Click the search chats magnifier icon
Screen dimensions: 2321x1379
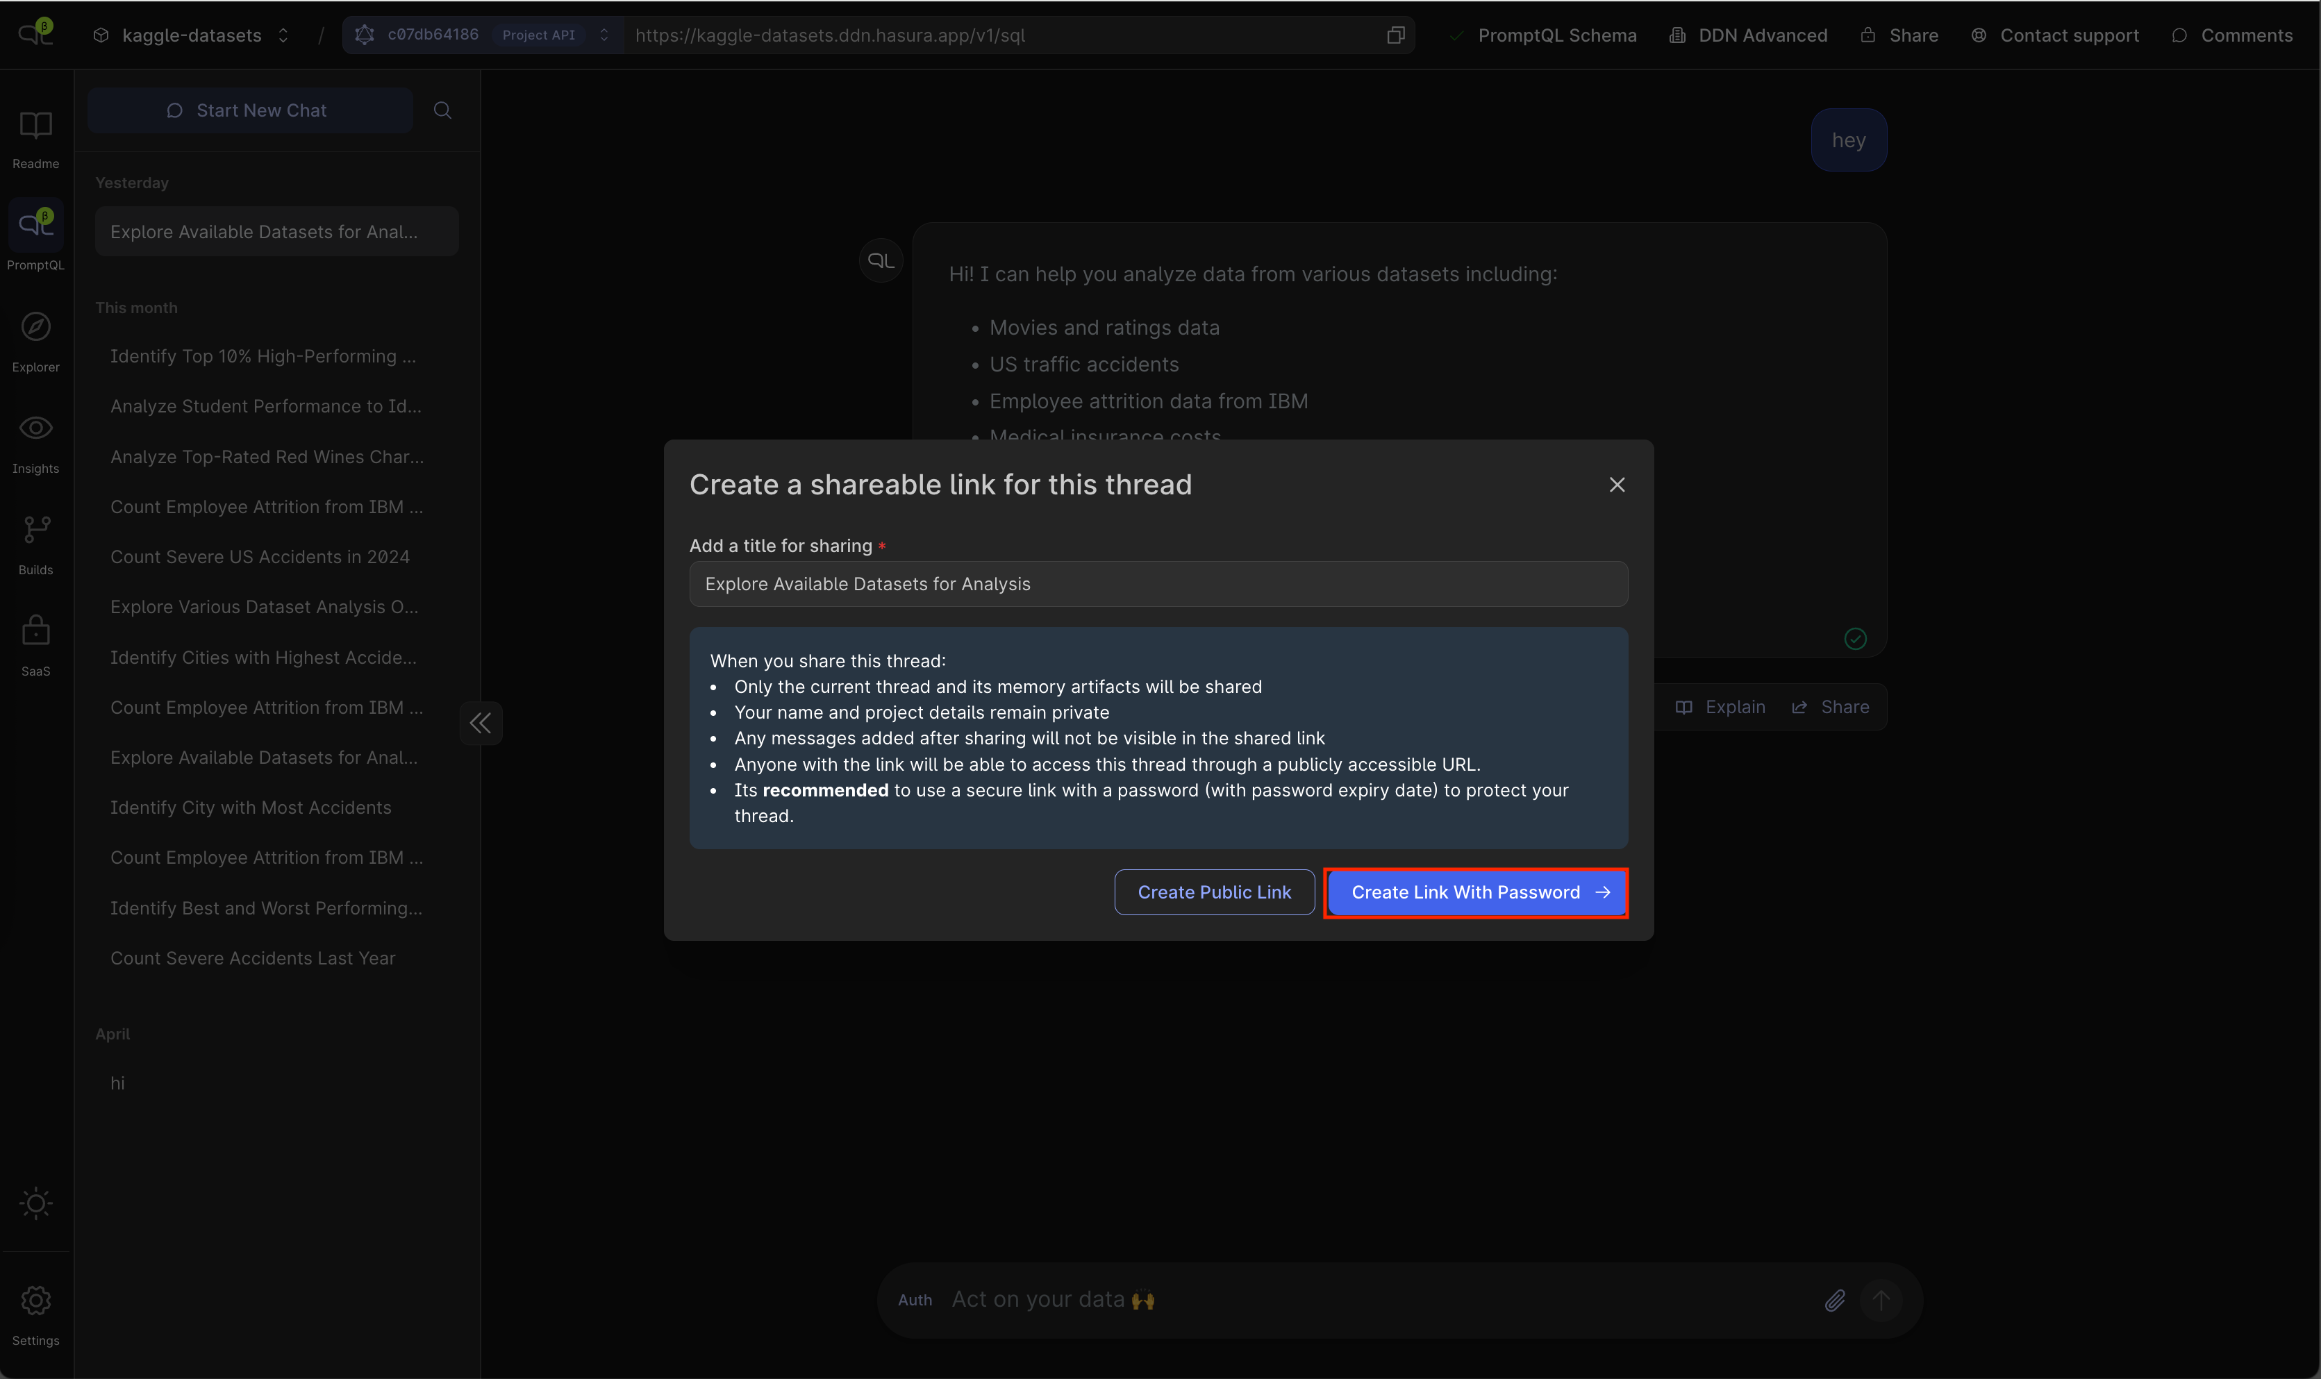pos(442,110)
